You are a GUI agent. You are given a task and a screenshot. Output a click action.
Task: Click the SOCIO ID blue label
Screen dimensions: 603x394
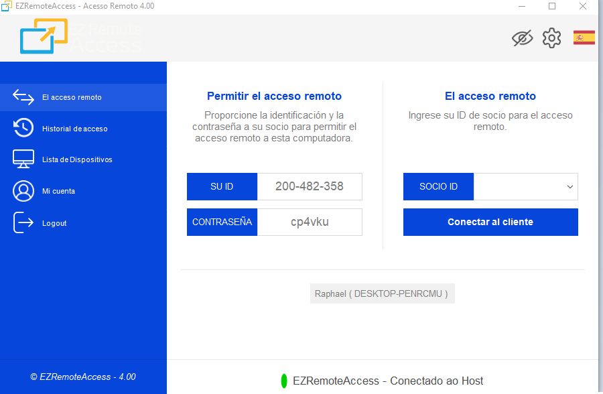438,186
